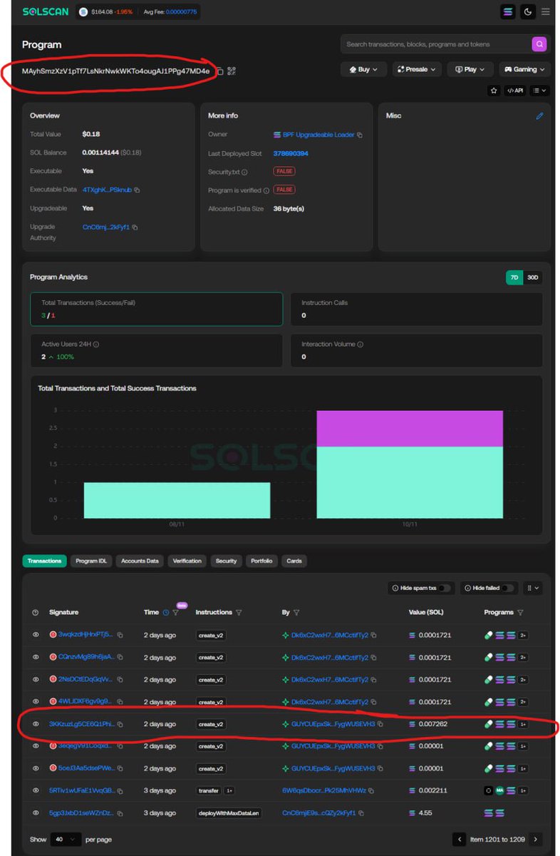Open signer GUYCUEpxSk...FygWUSEVH3 on row 3KKzuzLgSCE6Q1Phi
The width and height of the screenshot is (560, 856).
click(333, 724)
